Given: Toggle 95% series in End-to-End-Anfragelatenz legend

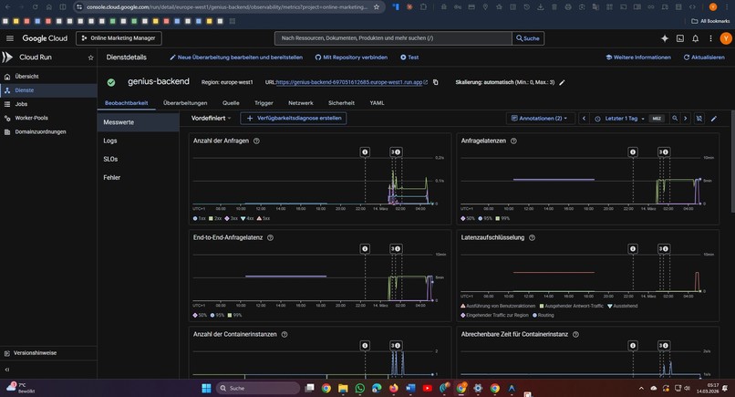Looking at the screenshot, I should pos(218,315).
